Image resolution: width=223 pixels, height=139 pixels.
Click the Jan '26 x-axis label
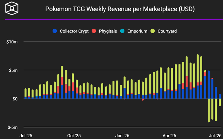pos(122,136)
